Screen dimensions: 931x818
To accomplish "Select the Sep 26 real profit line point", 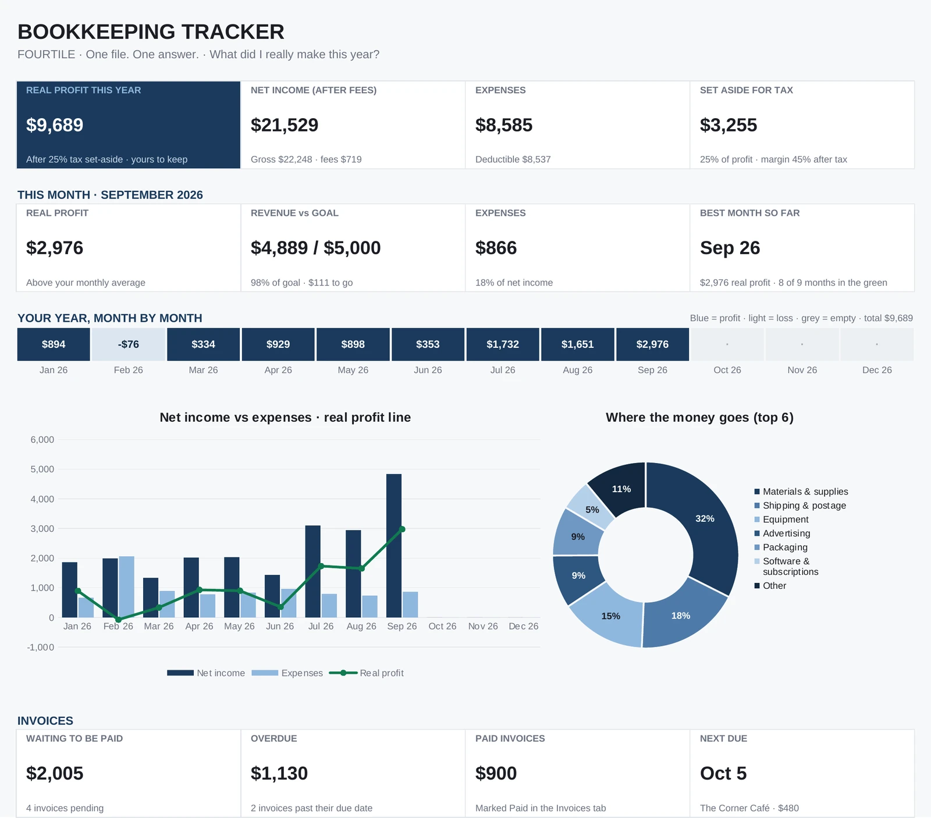I will point(402,529).
